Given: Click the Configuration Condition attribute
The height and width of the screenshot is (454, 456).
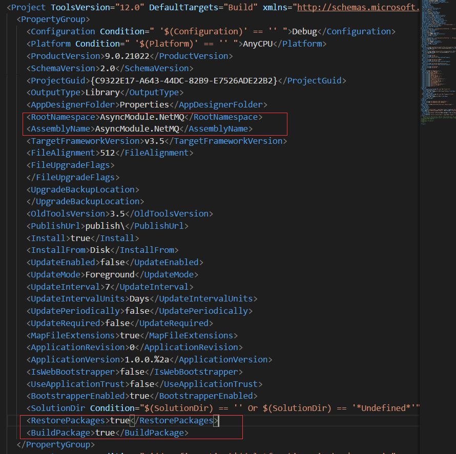Looking at the screenshot, I should tap(194, 32).
